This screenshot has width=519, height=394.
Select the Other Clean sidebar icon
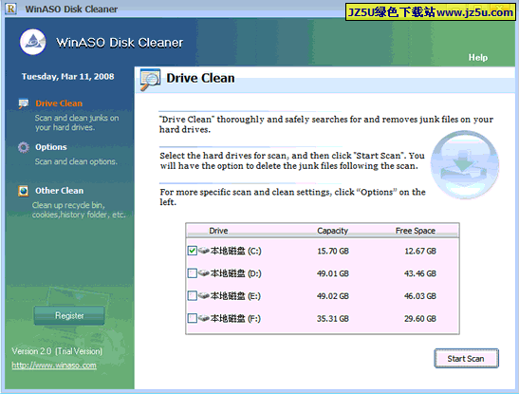point(23,191)
